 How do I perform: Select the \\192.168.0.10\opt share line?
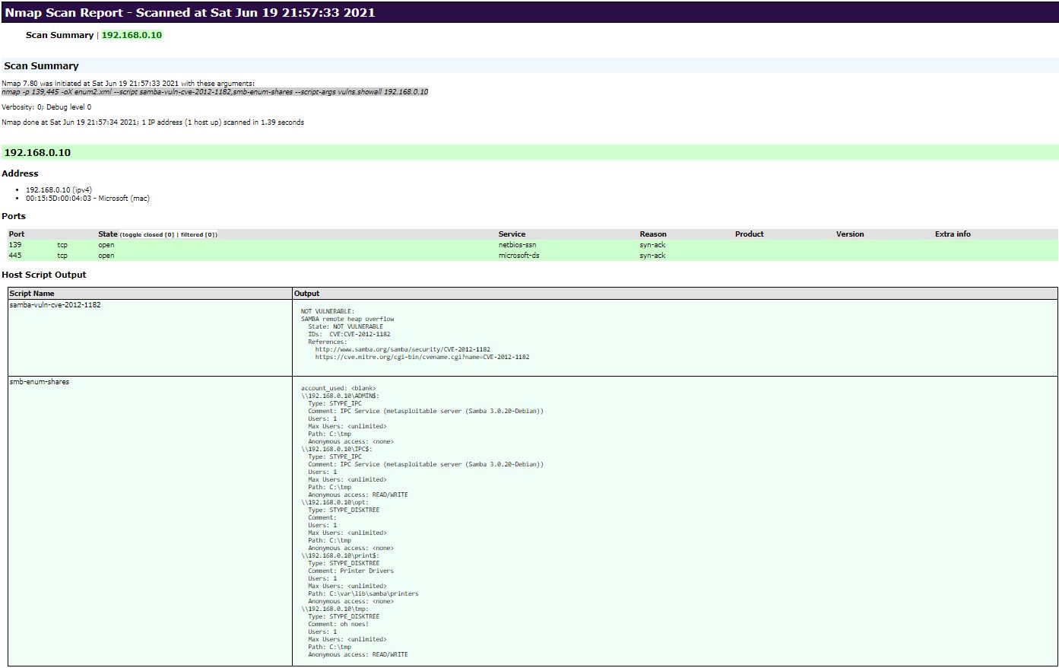(335, 503)
